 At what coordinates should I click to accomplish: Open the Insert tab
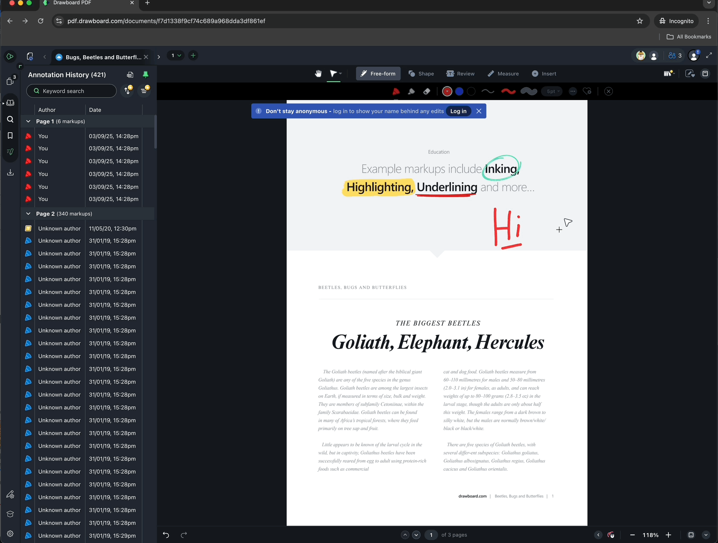544,74
